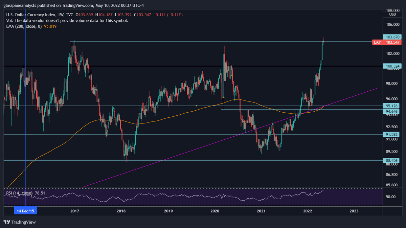Click the 2017 label on time axis
The image size is (406, 228).
pyautogui.click(x=74, y=211)
